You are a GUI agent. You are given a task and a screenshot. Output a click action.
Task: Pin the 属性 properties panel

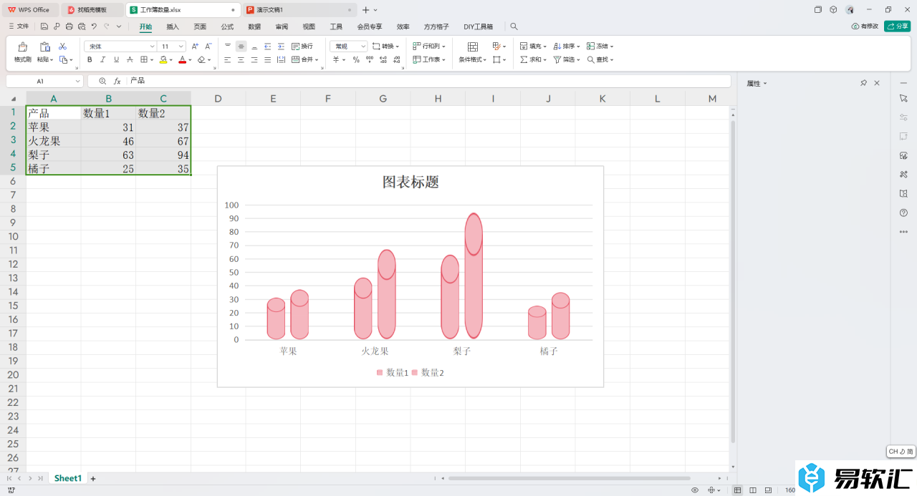click(863, 84)
